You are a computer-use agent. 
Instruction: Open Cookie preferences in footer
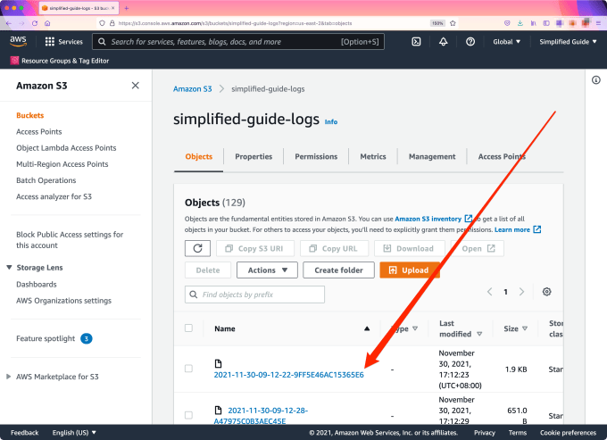click(568, 433)
